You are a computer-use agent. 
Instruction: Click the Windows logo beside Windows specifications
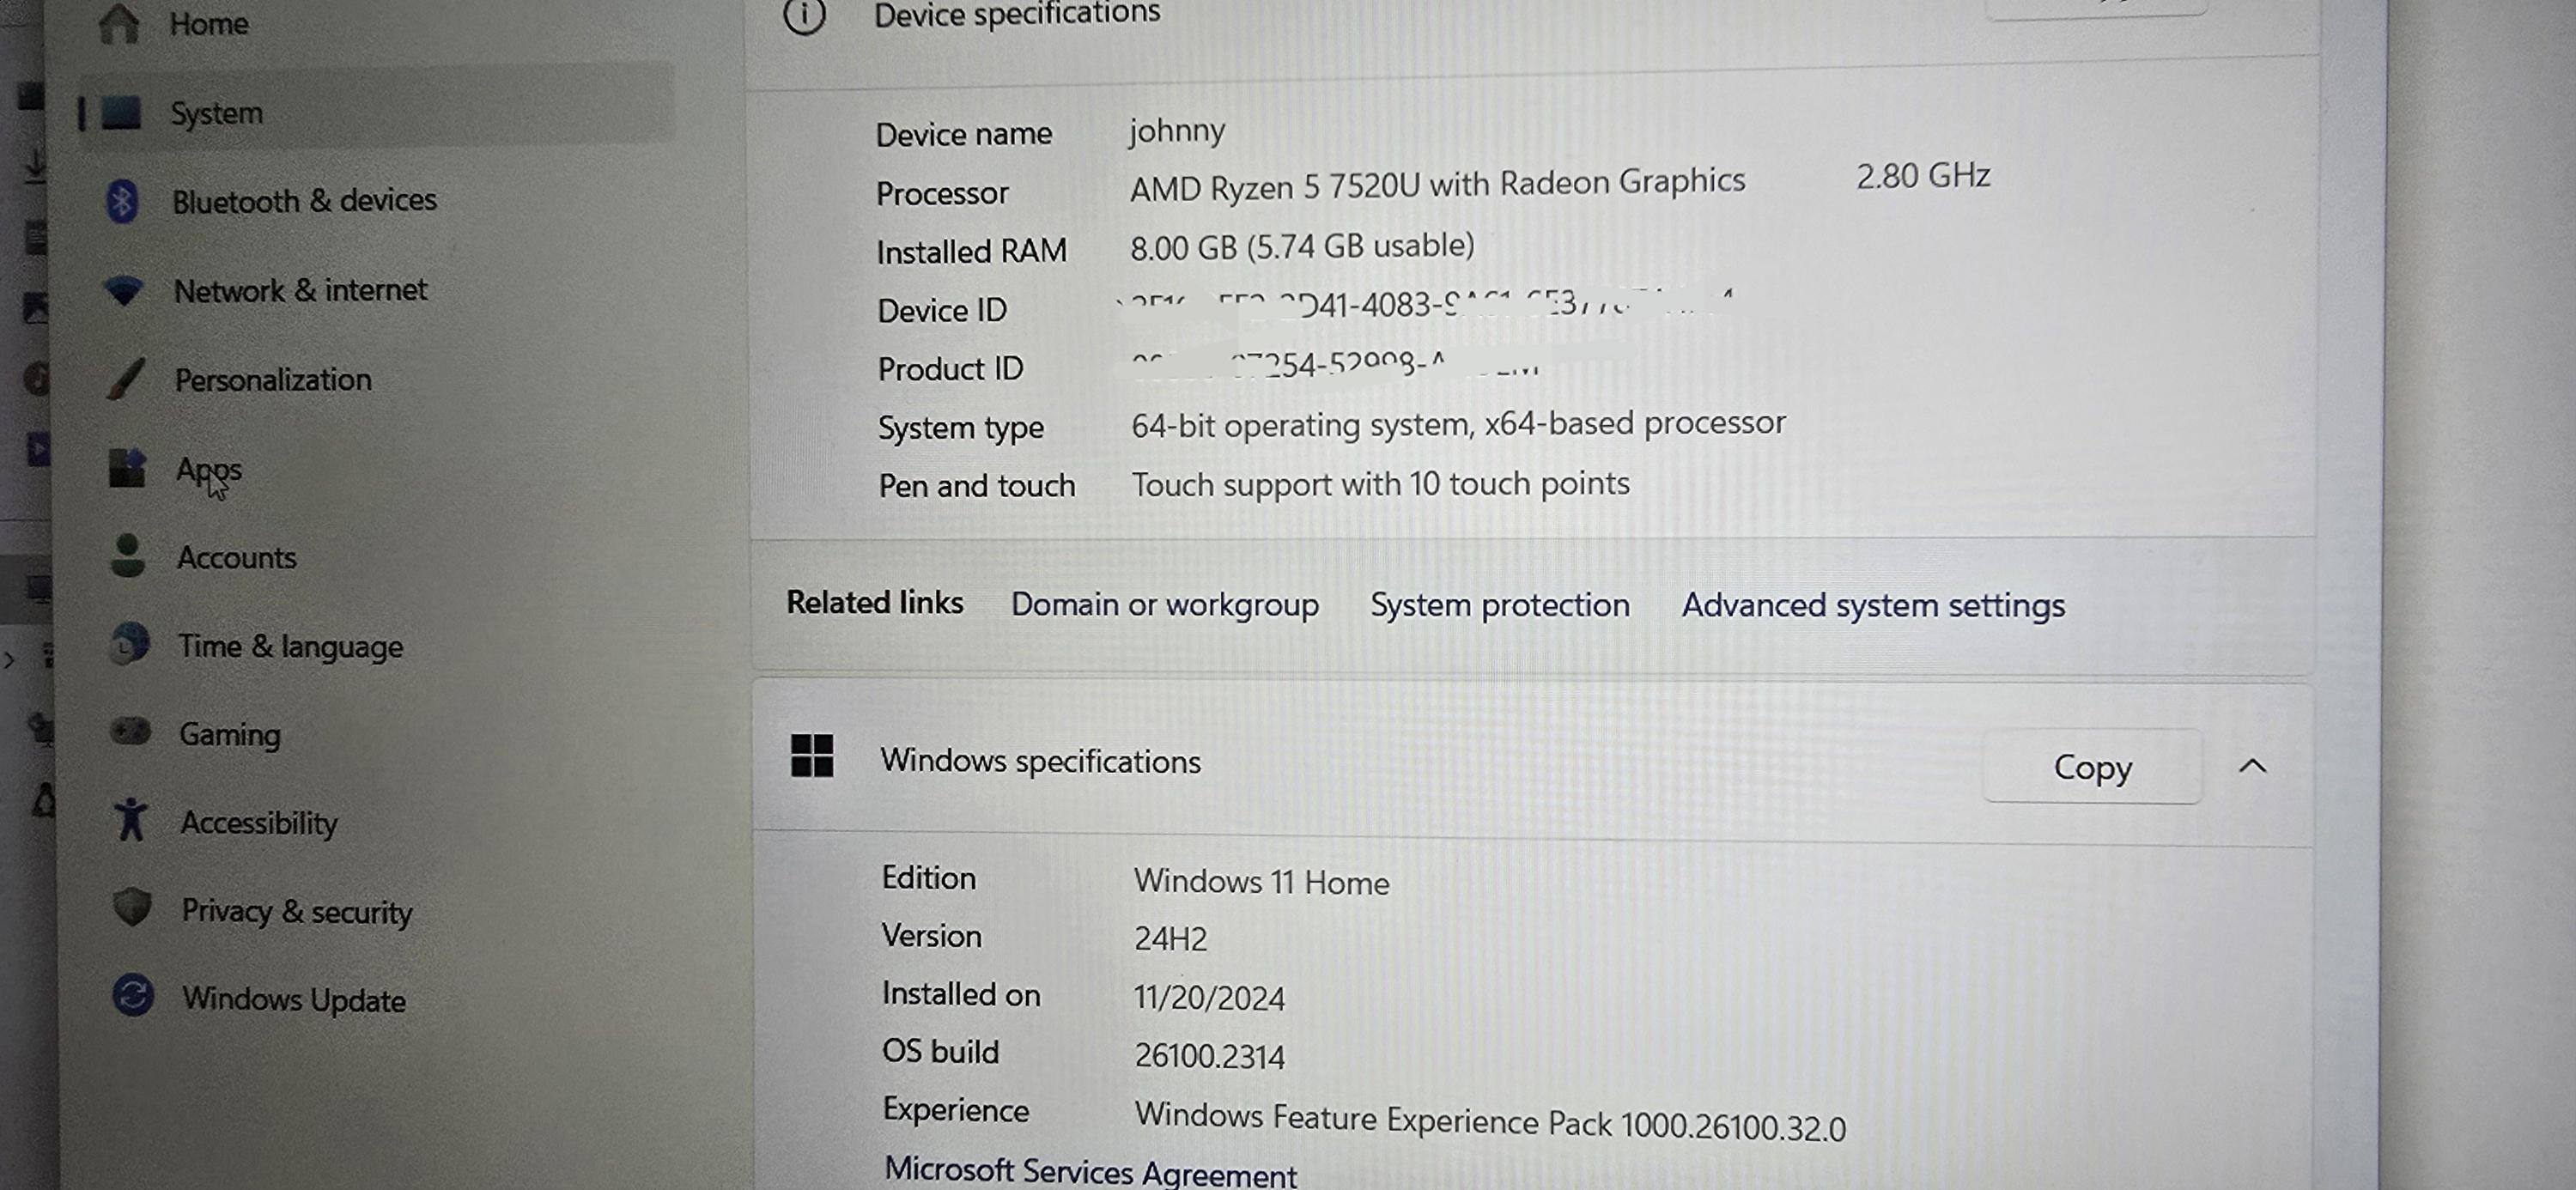click(812, 756)
